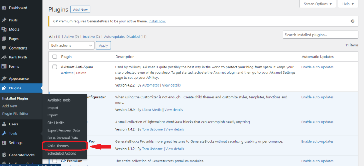Choose Export Personal Data menu item

tap(64, 130)
